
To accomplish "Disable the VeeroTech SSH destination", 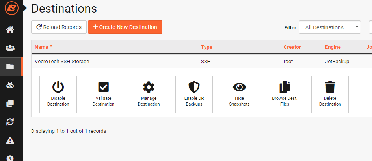I will pos(58,95).
